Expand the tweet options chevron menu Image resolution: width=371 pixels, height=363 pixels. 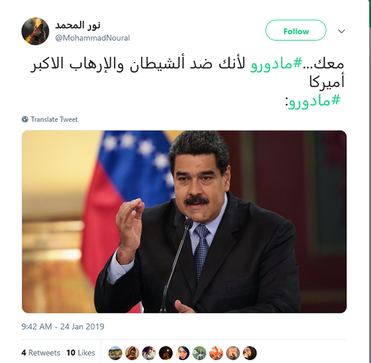tap(341, 32)
